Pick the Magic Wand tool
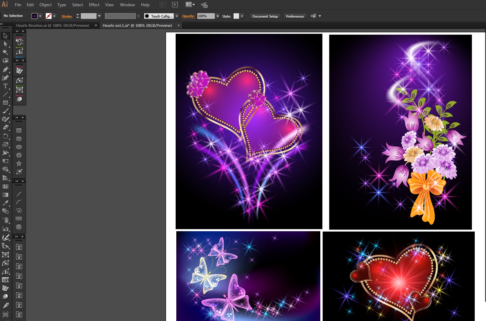This screenshot has width=486, height=321. coord(5,53)
